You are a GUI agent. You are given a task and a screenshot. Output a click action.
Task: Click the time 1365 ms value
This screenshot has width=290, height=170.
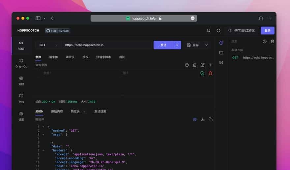click(x=72, y=102)
